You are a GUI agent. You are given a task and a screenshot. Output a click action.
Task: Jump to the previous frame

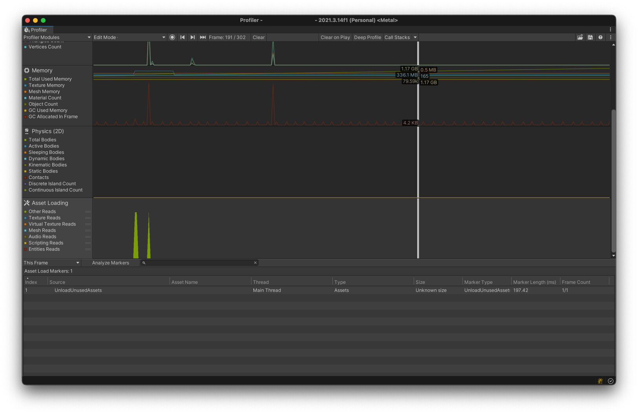[x=182, y=37]
